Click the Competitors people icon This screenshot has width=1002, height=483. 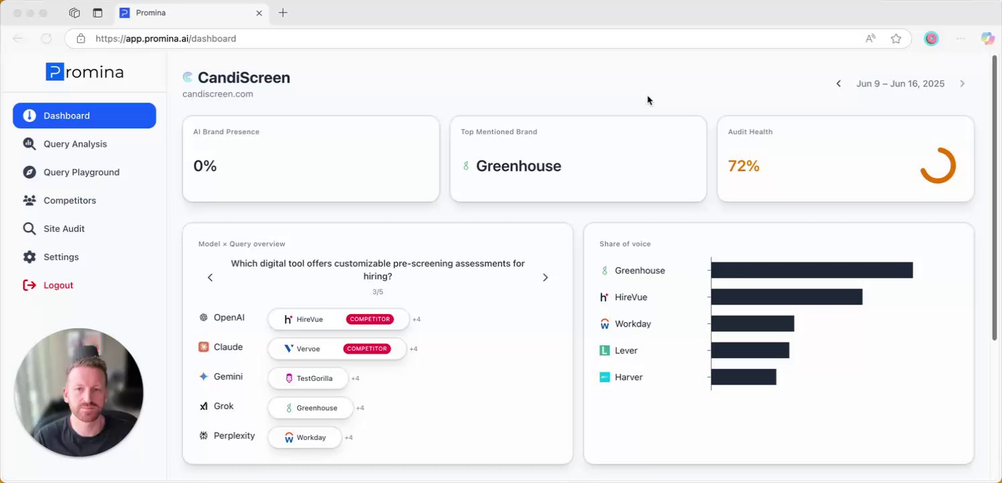[30, 200]
